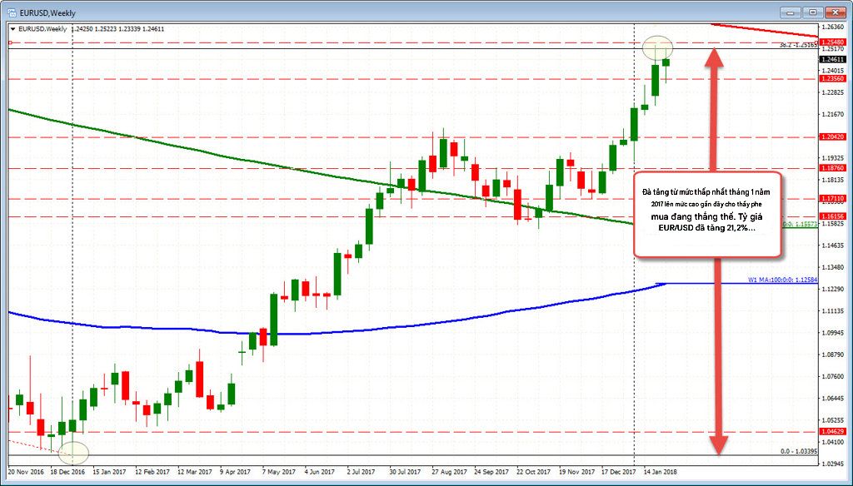
Task: Close the EURUSD Weekly chart window
Action: point(835,12)
